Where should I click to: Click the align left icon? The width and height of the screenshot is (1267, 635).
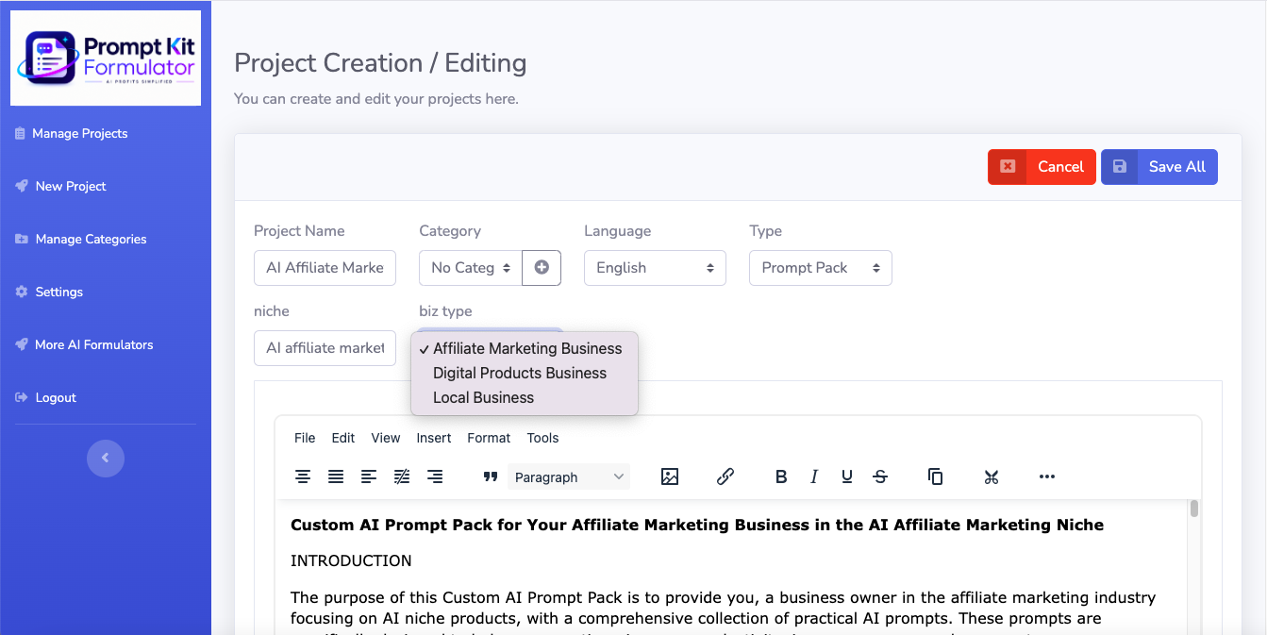pos(369,476)
